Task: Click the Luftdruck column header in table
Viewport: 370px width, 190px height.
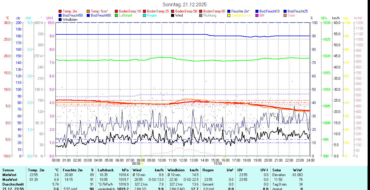Action: [x=106, y=170]
